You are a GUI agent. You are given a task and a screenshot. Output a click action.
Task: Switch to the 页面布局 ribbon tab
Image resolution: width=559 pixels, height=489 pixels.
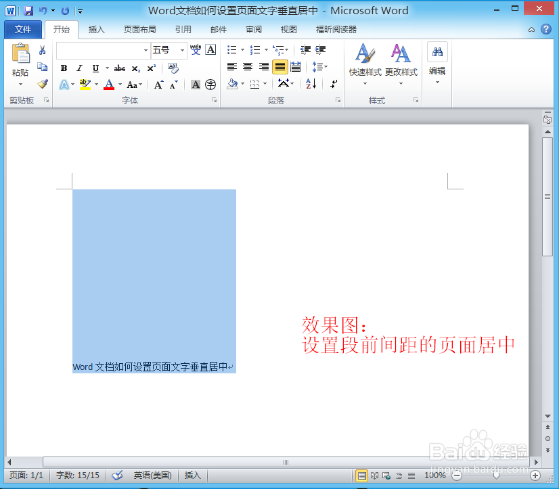[139, 29]
